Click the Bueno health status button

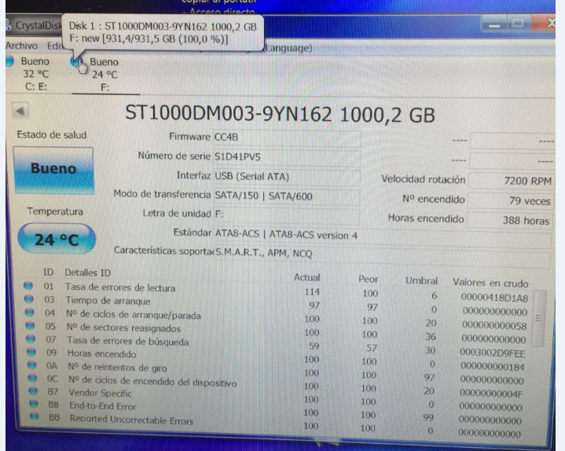coord(53,170)
